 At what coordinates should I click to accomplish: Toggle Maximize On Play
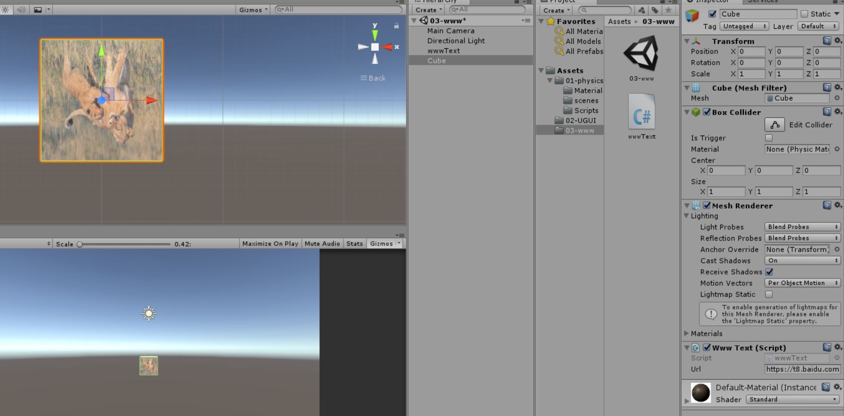(270, 244)
